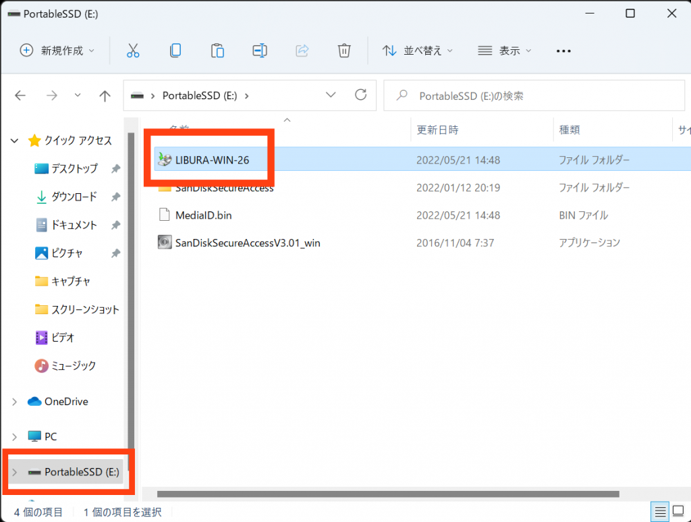Open the 表示 view menu
This screenshot has height=522, width=691.
coord(505,51)
